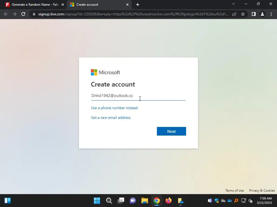Image resolution: width=277 pixels, height=207 pixels.
Task: Open the Widgets icon on the taskbar
Action: [8, 201]
